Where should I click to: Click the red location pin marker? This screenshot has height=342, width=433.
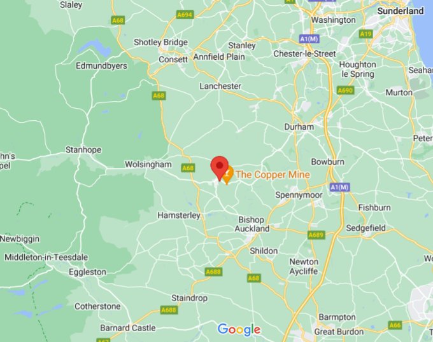coord(220,168)
